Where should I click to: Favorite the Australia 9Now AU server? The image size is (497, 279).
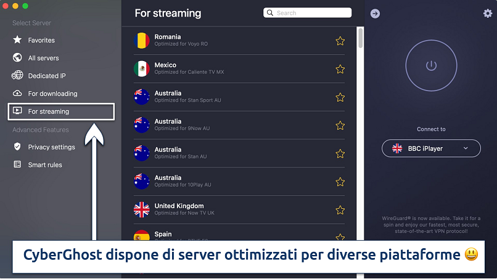[x=340, y=126]
